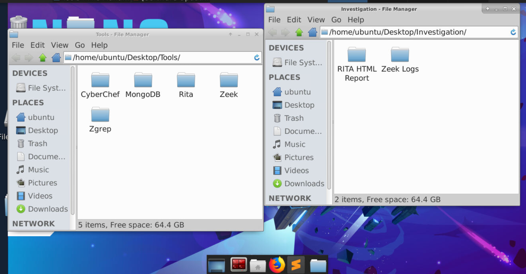Open Go menu in Tools window

point(80,45)
